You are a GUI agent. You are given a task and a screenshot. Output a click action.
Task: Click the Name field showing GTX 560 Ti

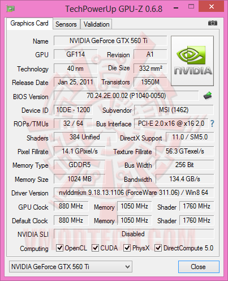click(110, 41)
